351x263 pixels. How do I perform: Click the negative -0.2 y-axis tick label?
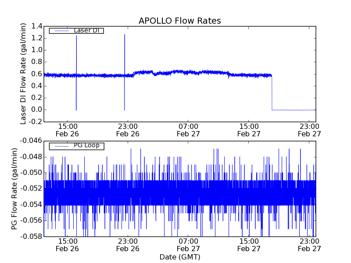coord(36,122)
